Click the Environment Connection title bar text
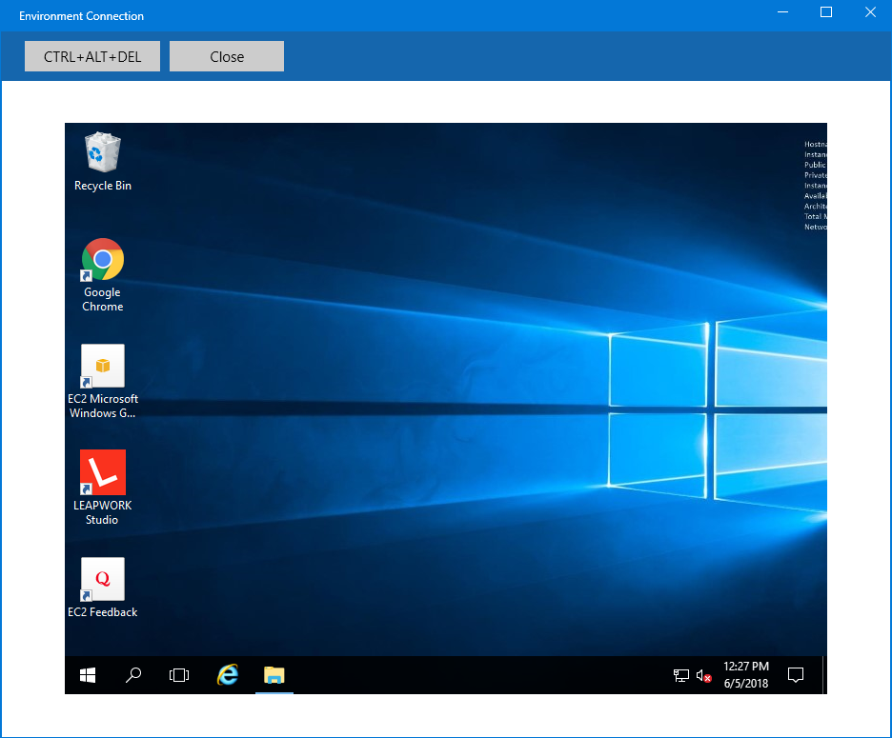Image resolution: width=892 pixels, height=738 pixels. (82, 16)
